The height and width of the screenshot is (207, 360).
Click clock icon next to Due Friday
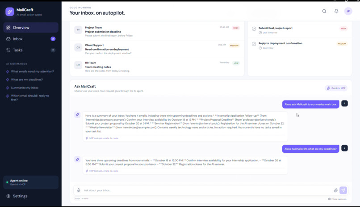pos(260,48)
